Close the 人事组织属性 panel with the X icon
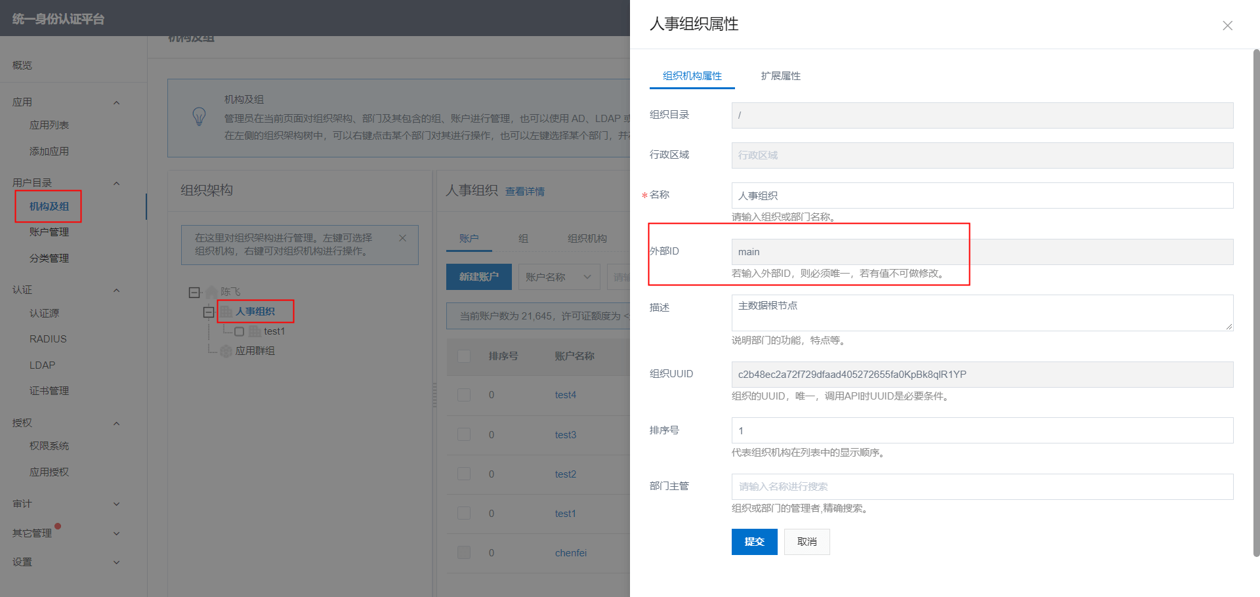The width and height of the screenshot is (1260, 597). (1227, 26)
